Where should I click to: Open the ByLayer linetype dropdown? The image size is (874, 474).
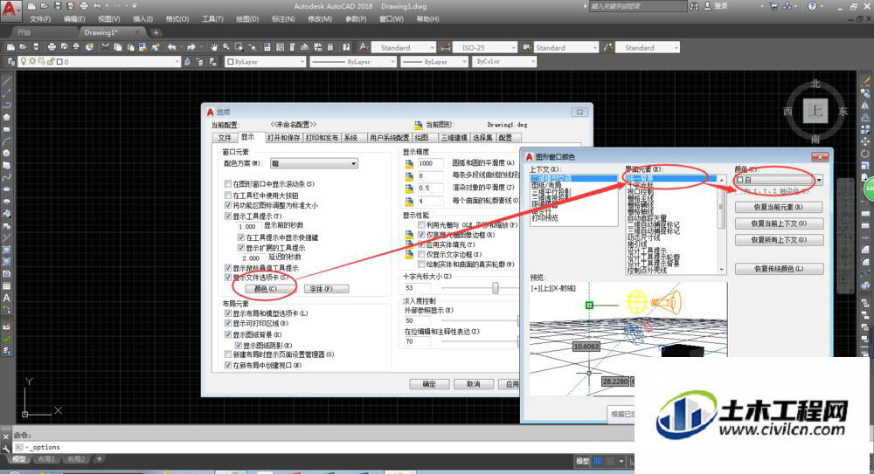353,62
